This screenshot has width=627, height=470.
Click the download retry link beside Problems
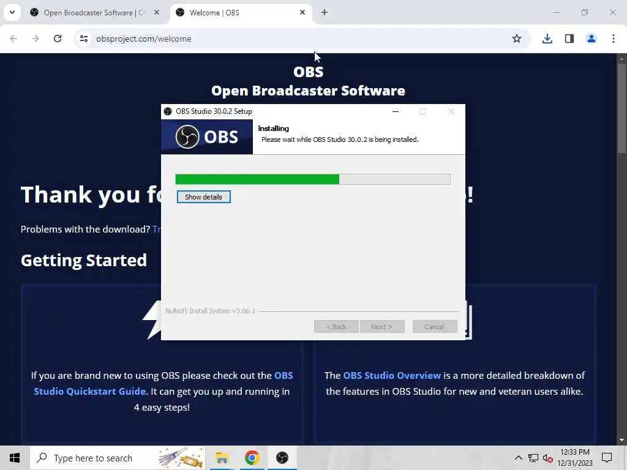(157, 229)
